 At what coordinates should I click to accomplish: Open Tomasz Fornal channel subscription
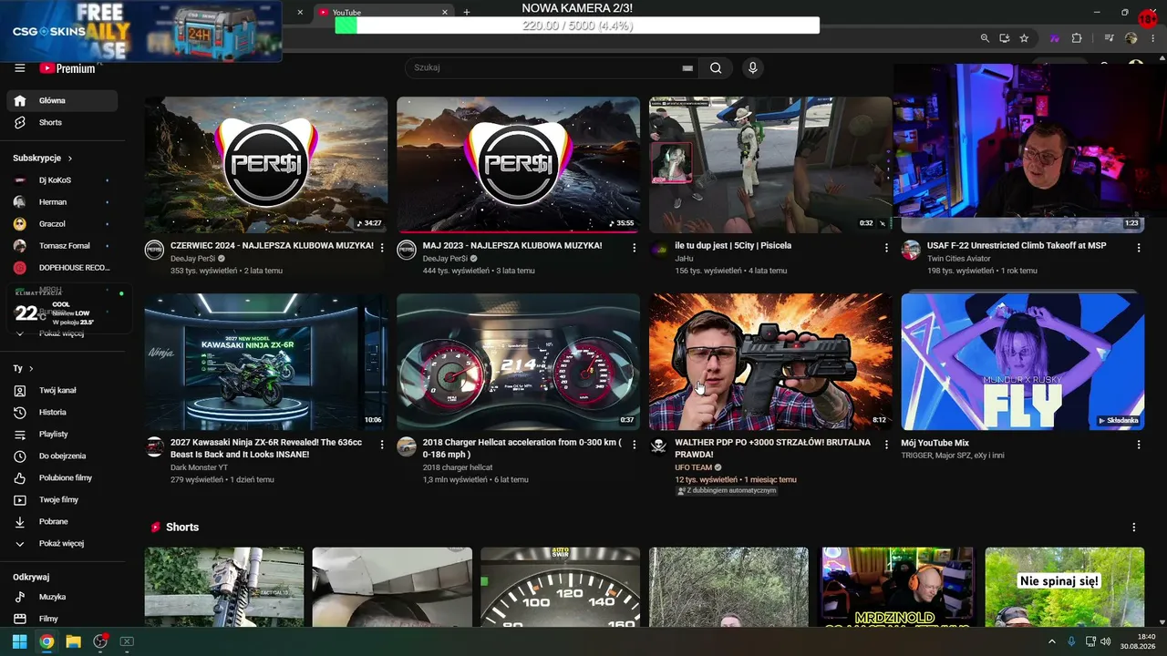point(62,246)
